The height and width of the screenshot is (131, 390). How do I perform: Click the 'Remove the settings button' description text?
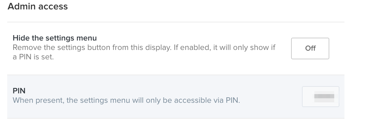(x=144, y=52)
